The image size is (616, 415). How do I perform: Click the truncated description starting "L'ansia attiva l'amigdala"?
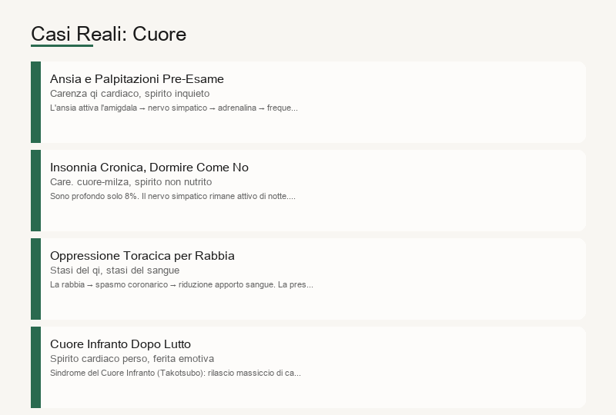click(x=174, y=108)
